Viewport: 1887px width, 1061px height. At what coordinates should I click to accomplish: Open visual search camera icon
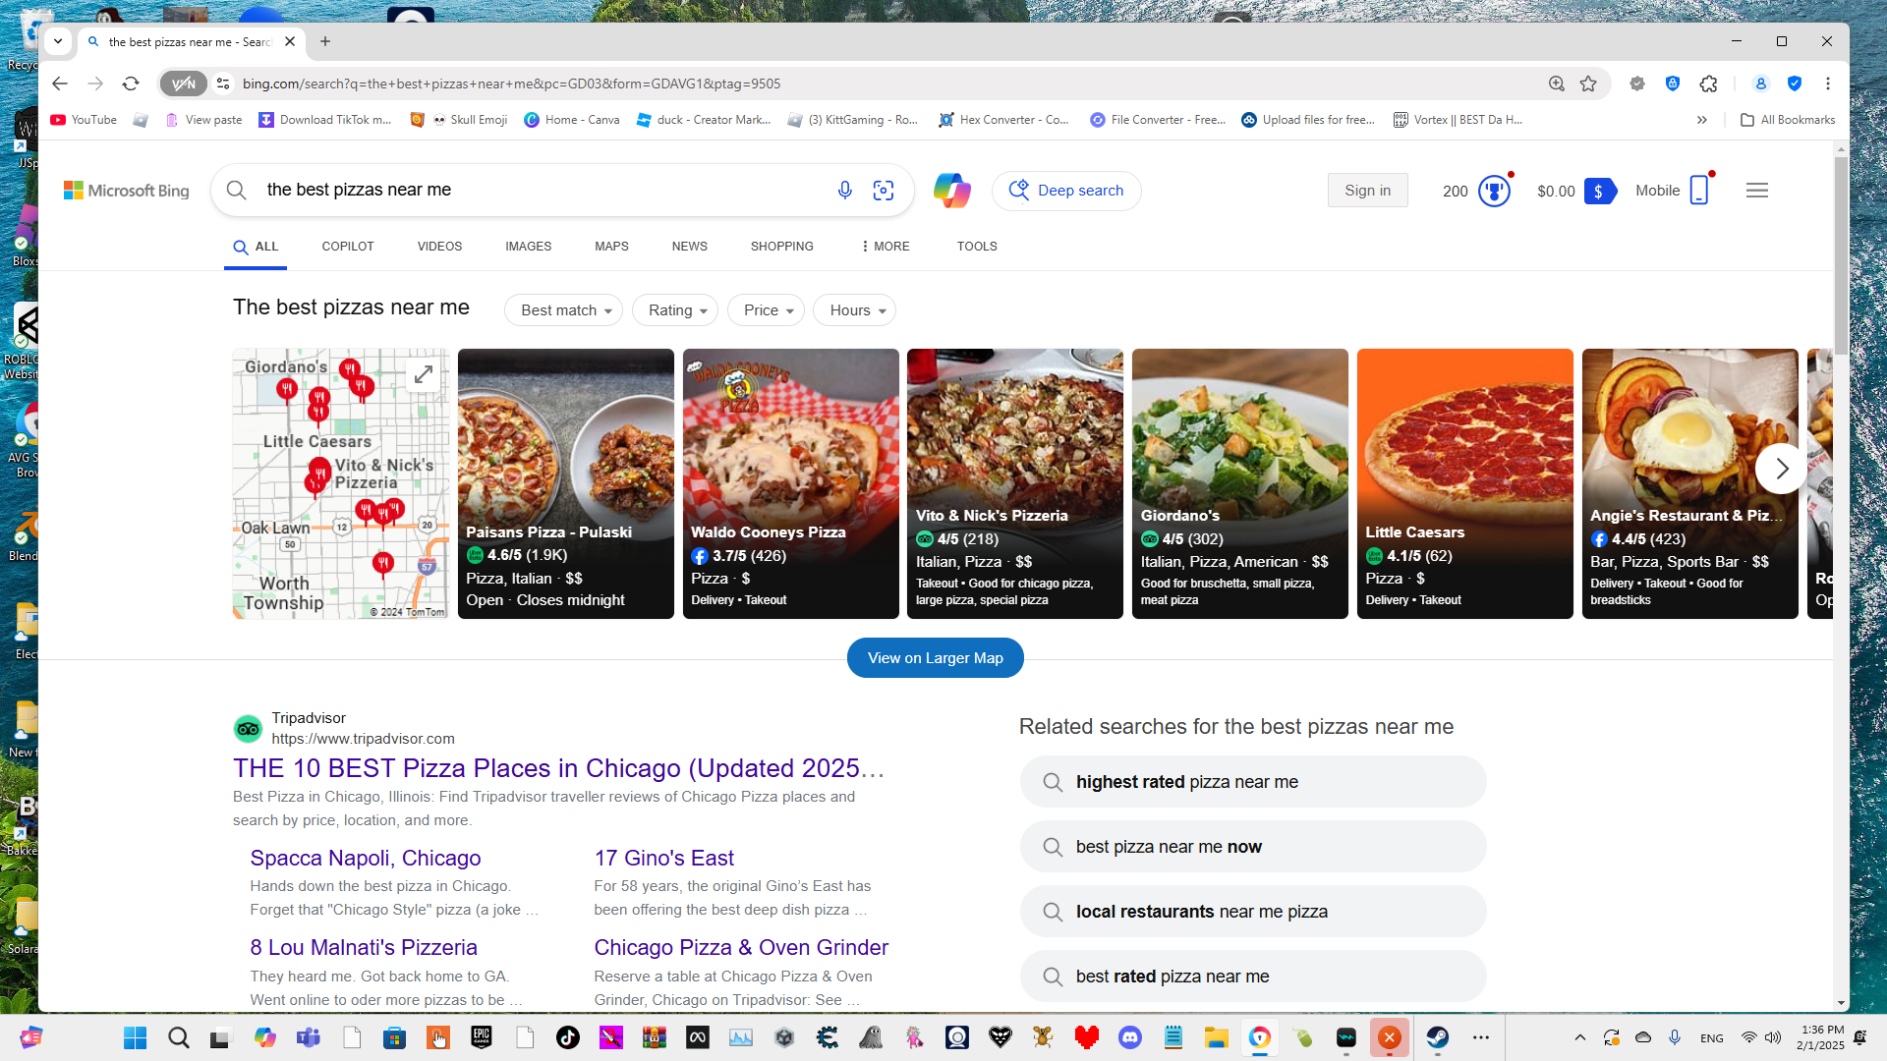(884, 190)
